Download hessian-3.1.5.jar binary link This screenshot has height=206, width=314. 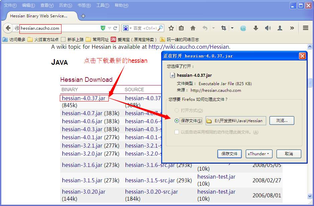(82, 180)
